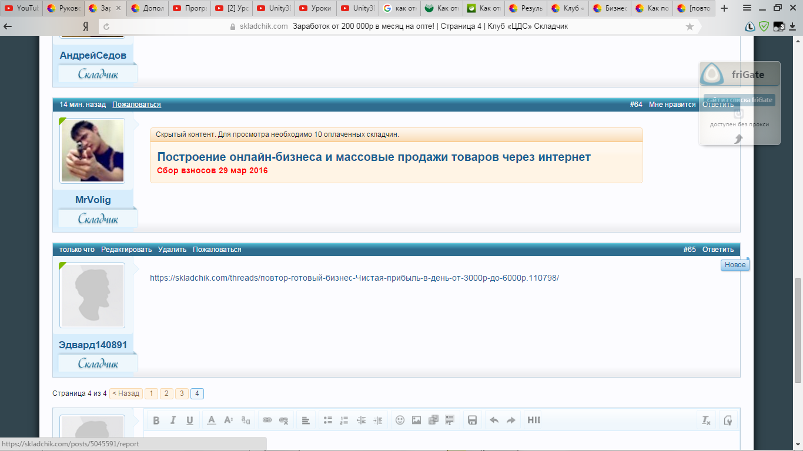Insert a numbered list in editor
The height and width of the screenshot is (451, 803).
344,420
